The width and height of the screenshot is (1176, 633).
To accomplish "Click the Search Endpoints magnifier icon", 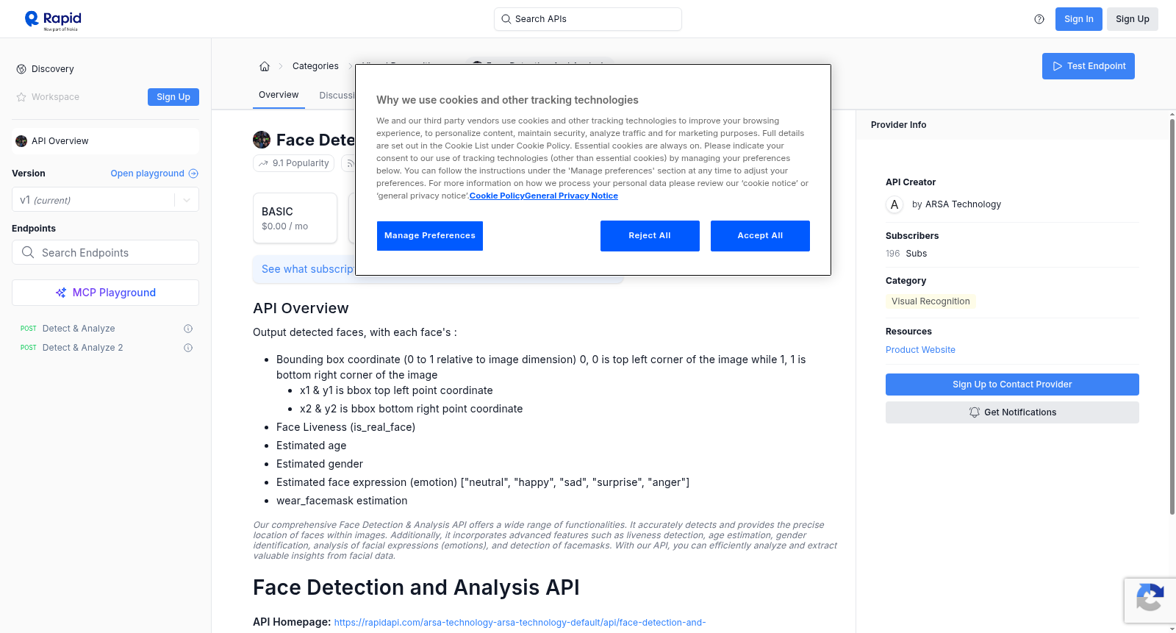I will (x=28, y=252).
